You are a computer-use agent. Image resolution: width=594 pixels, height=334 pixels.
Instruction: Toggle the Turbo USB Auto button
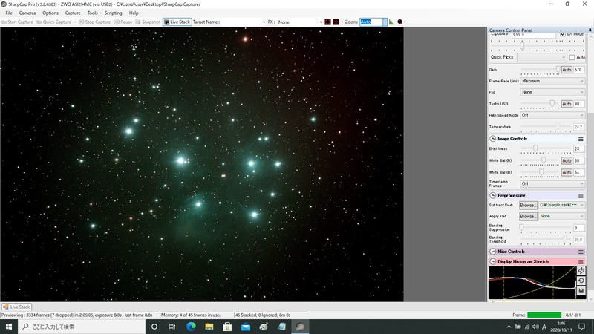coord(567,104)
